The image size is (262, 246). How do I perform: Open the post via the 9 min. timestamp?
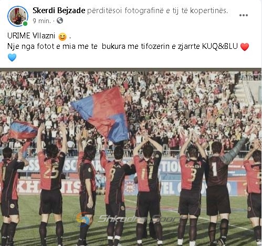[41, 21]
